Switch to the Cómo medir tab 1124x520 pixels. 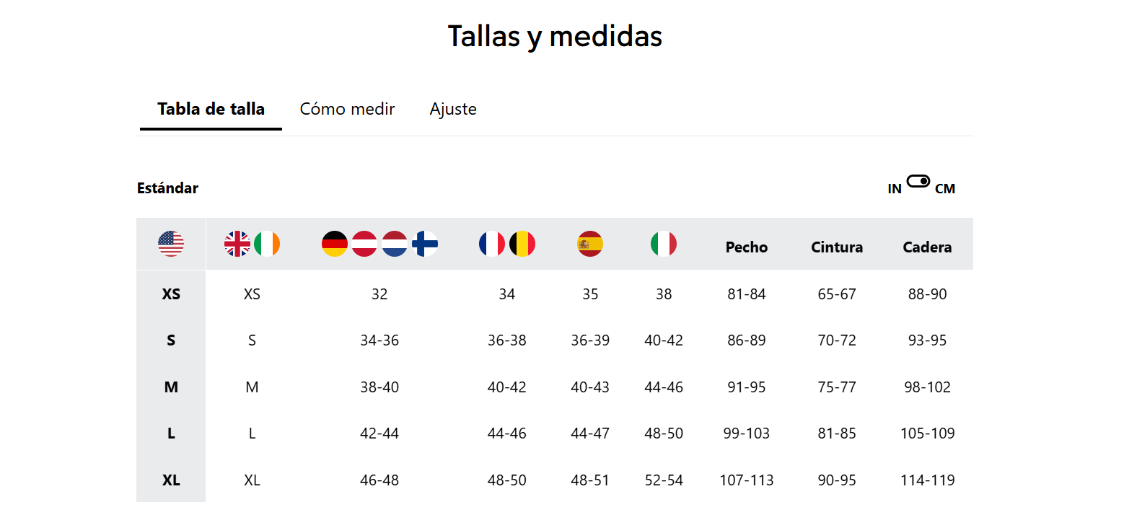[347, 110]
